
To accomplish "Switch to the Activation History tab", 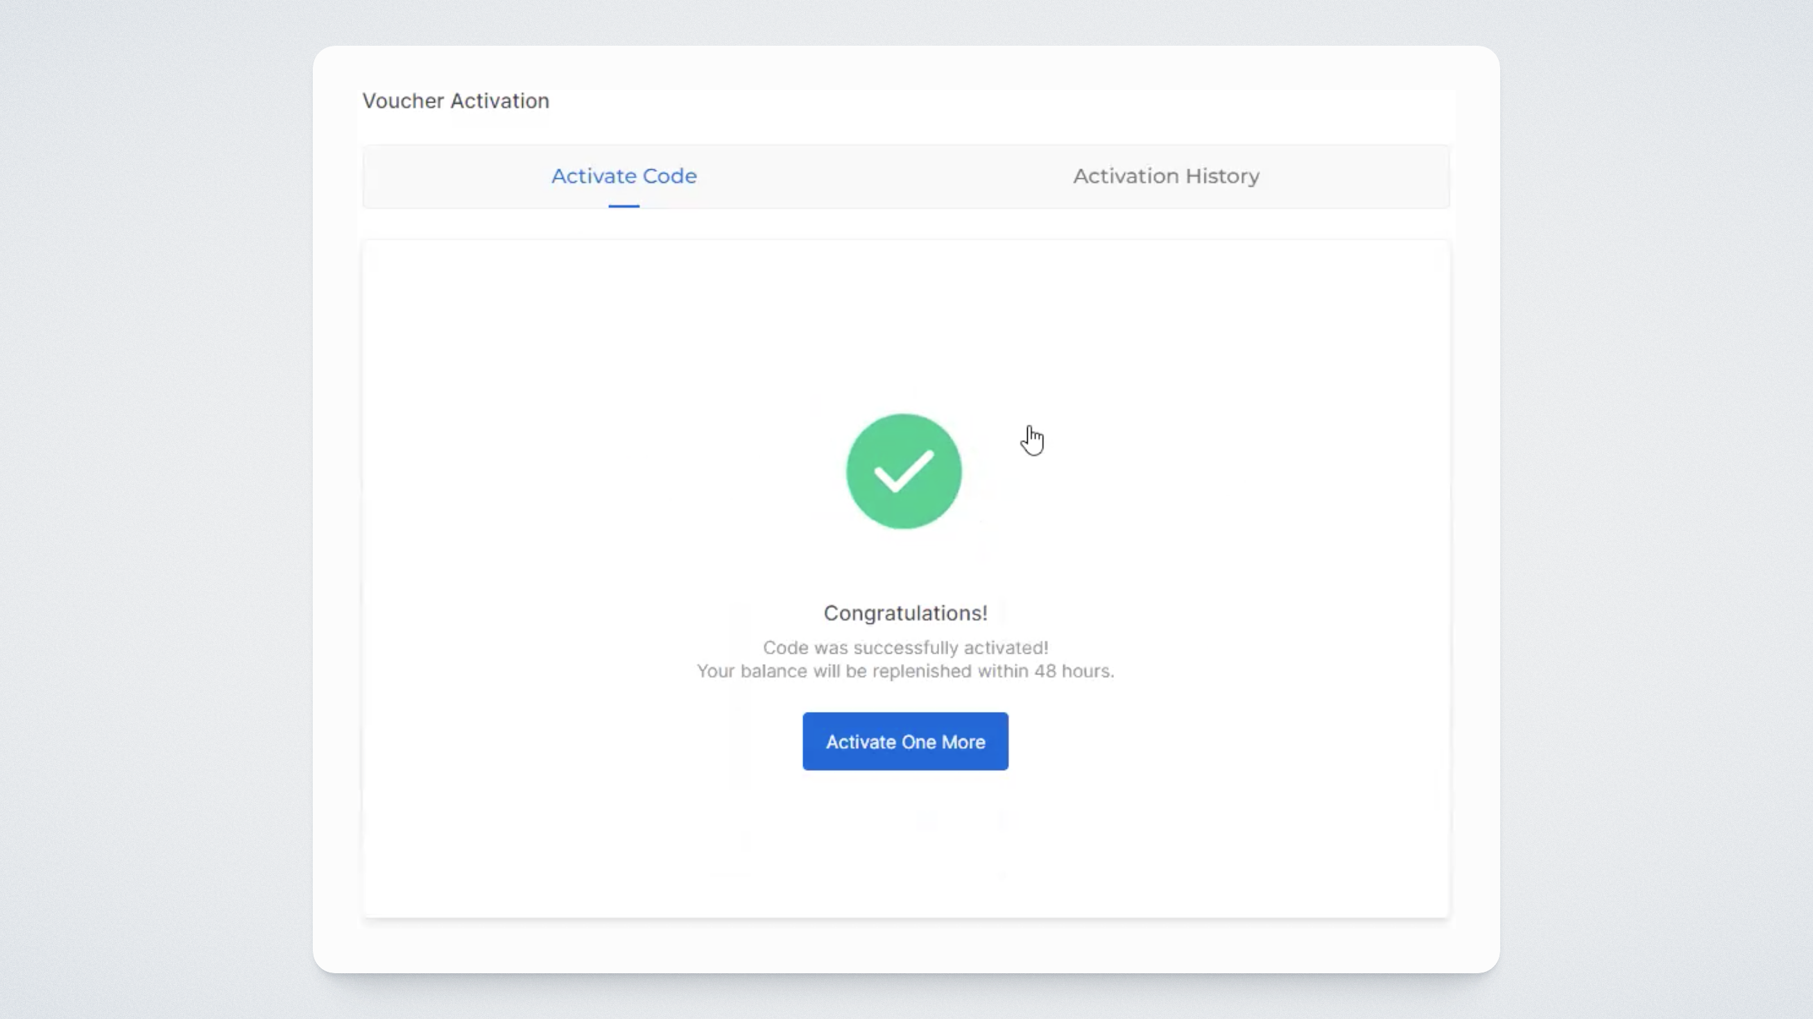I will point(1165,176).
